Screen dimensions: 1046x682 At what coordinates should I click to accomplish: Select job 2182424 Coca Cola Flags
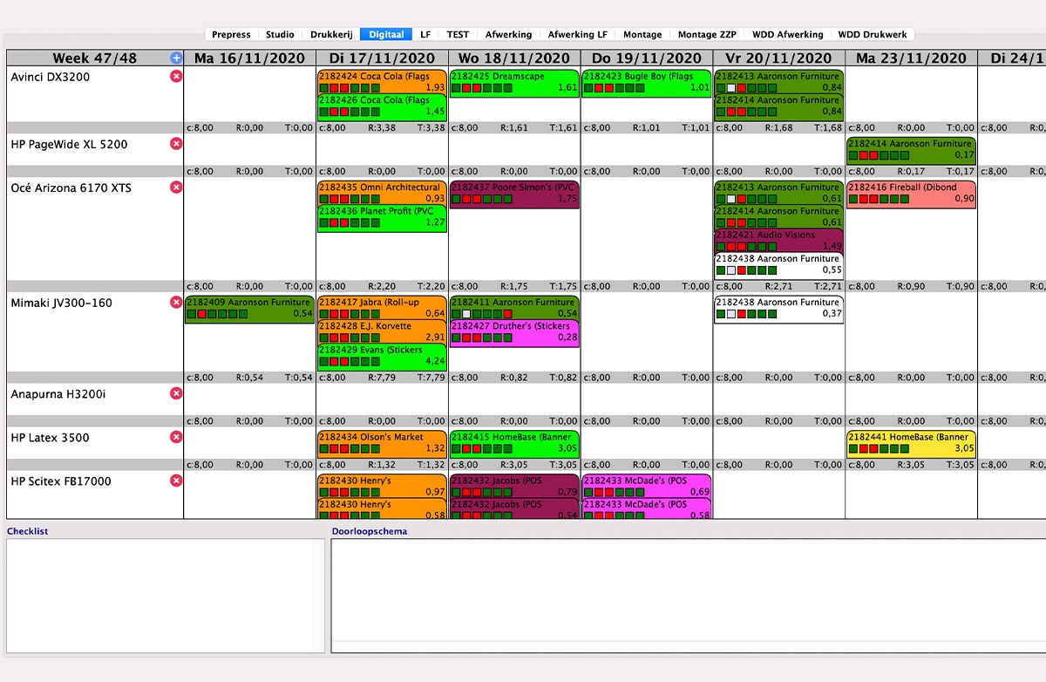click(382, 82)
